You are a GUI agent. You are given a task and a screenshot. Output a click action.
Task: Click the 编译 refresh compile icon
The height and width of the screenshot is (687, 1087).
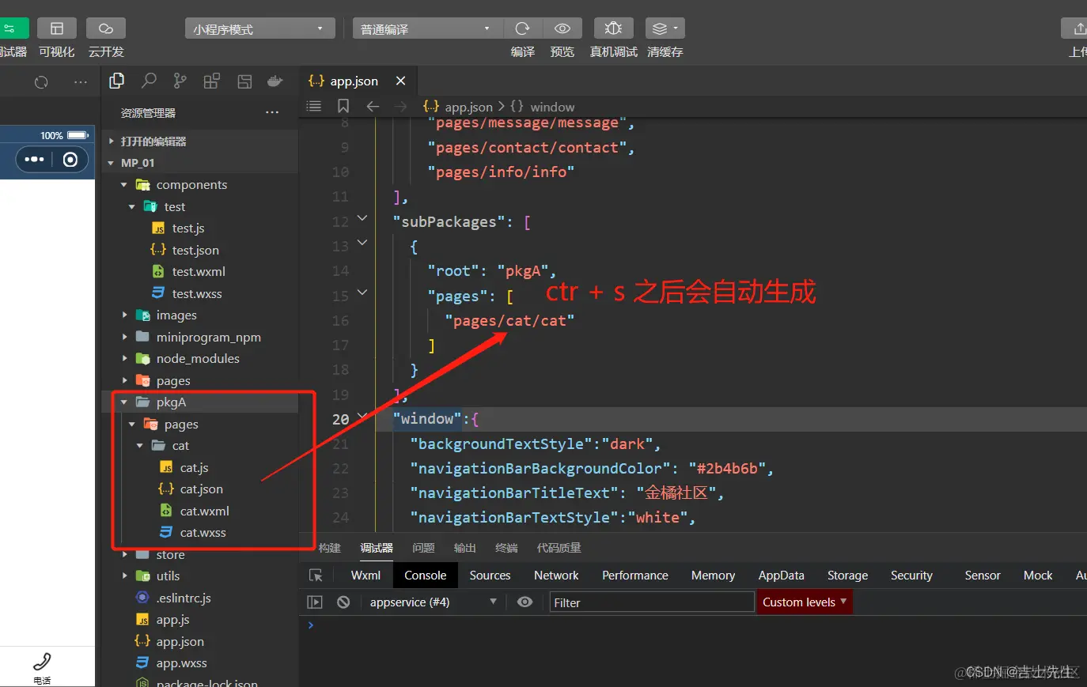(522, 28)
